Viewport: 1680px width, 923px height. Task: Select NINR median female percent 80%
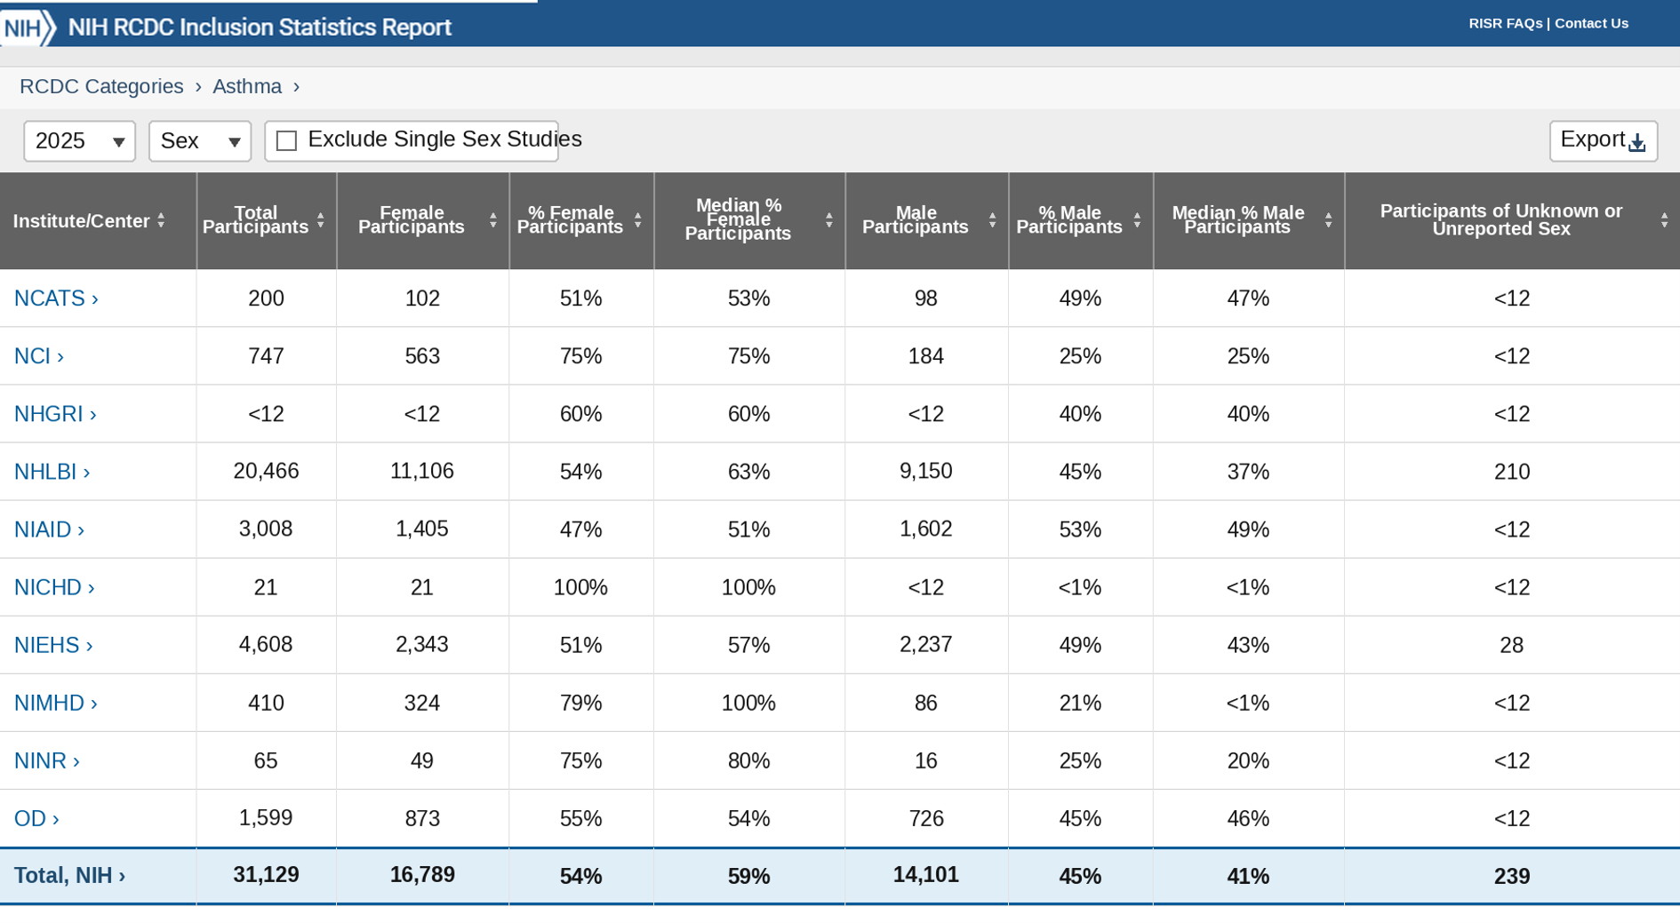click(x=748, y=760)
